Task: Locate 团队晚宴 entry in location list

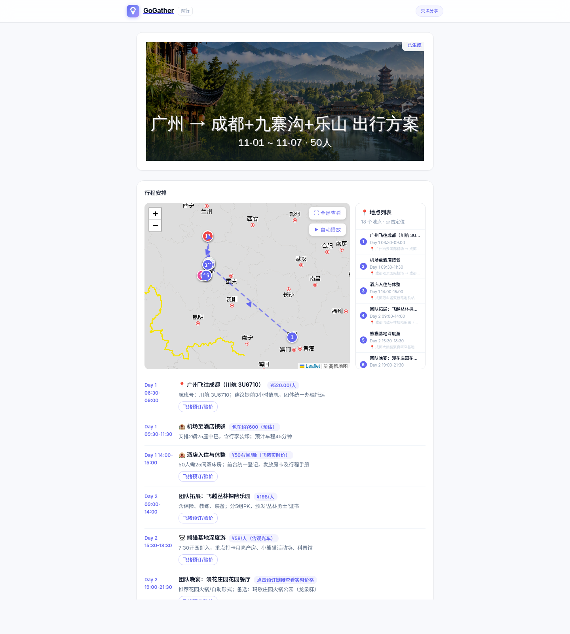Action: pos(390,361)
